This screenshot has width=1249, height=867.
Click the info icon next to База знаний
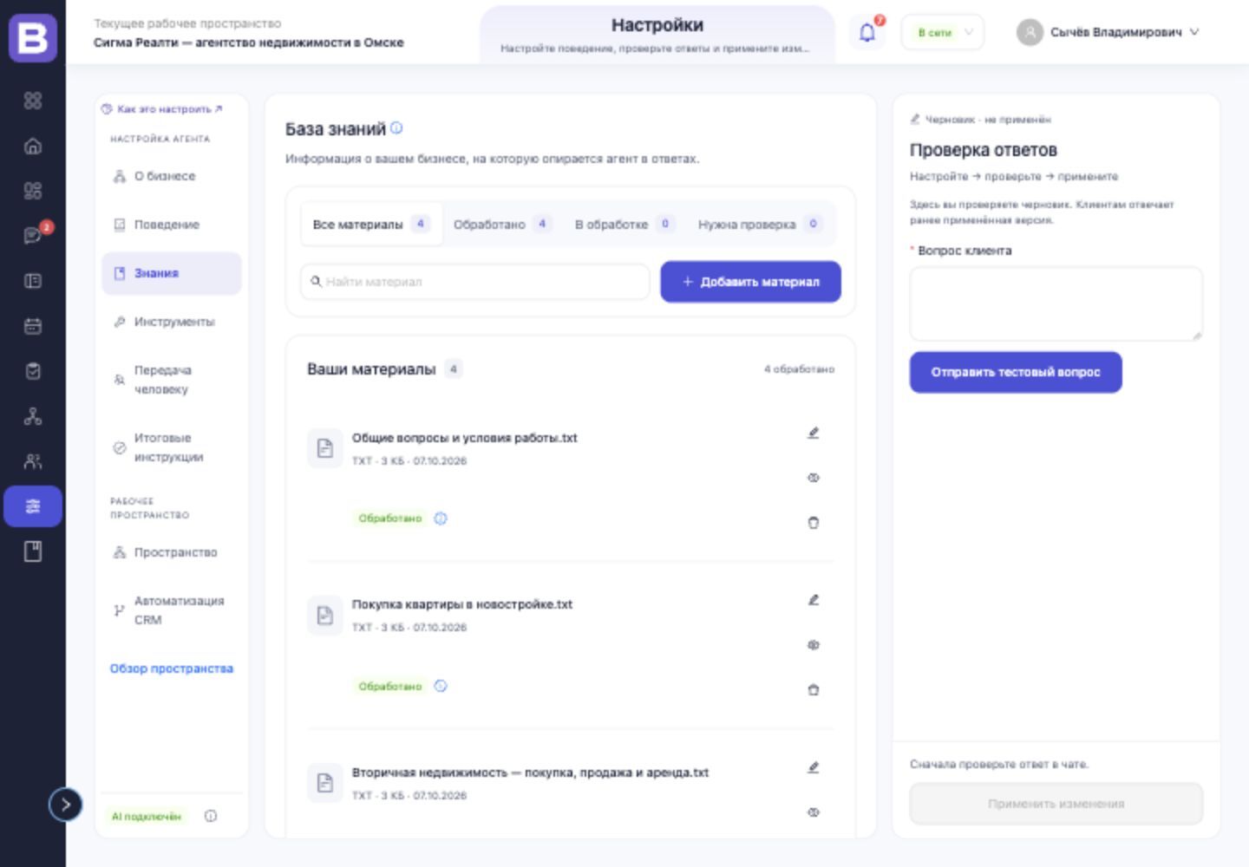(396, 127)
